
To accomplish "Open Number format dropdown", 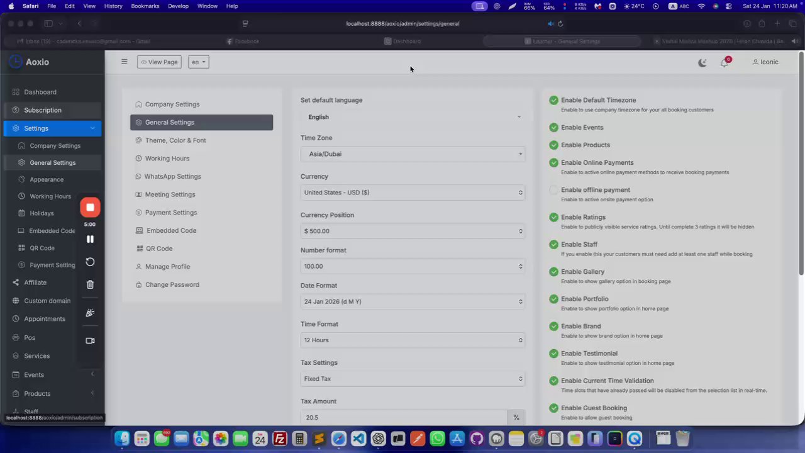I will click(413, 266).
